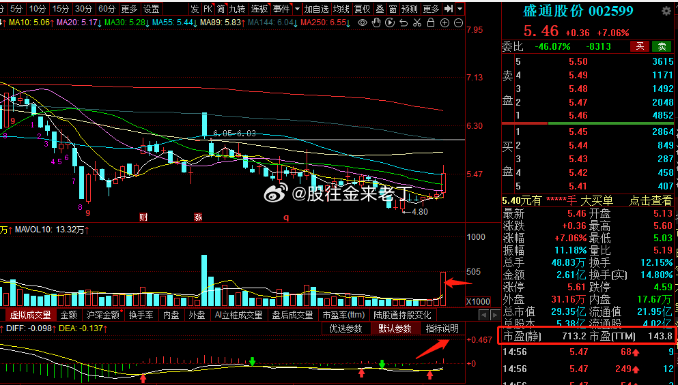678x385 pixels.
Task: Switch to the 15分 period tab
Action: [61, 9]
